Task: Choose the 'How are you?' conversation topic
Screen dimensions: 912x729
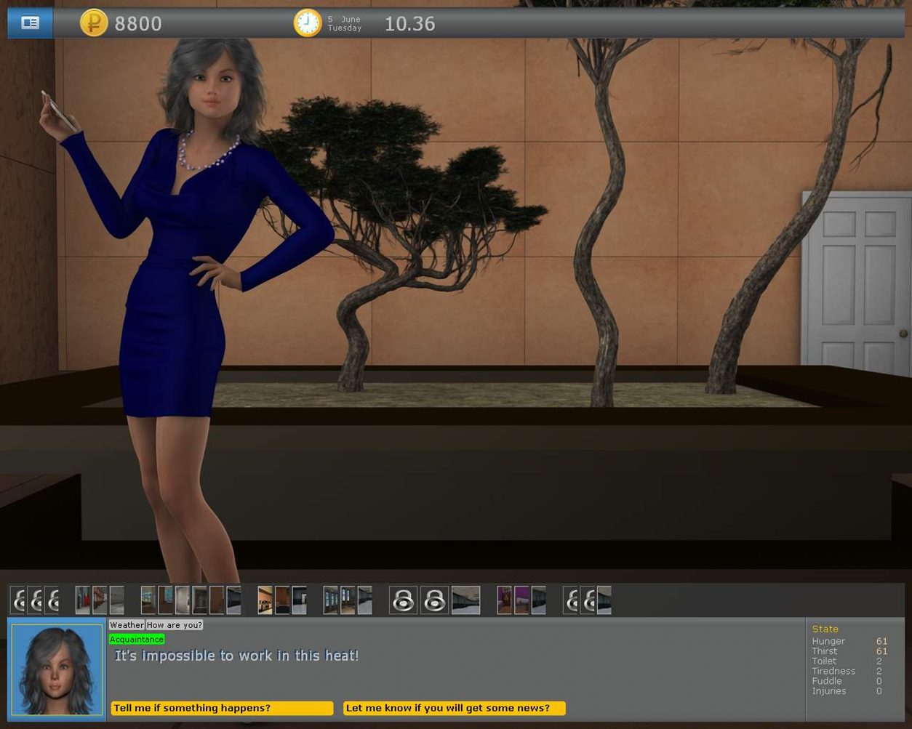Action: pos(174,625)
